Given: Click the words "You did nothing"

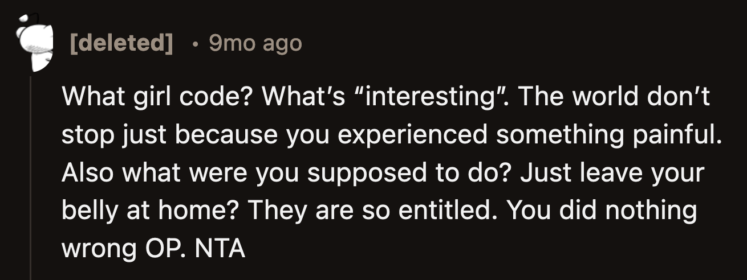Looking at the screenshot, I should pyautogui.click(x=601, y=211).
